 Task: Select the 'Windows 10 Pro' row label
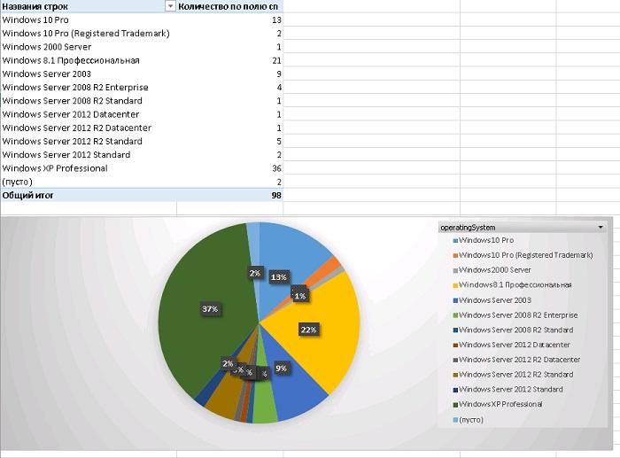(x=35, y=19)
